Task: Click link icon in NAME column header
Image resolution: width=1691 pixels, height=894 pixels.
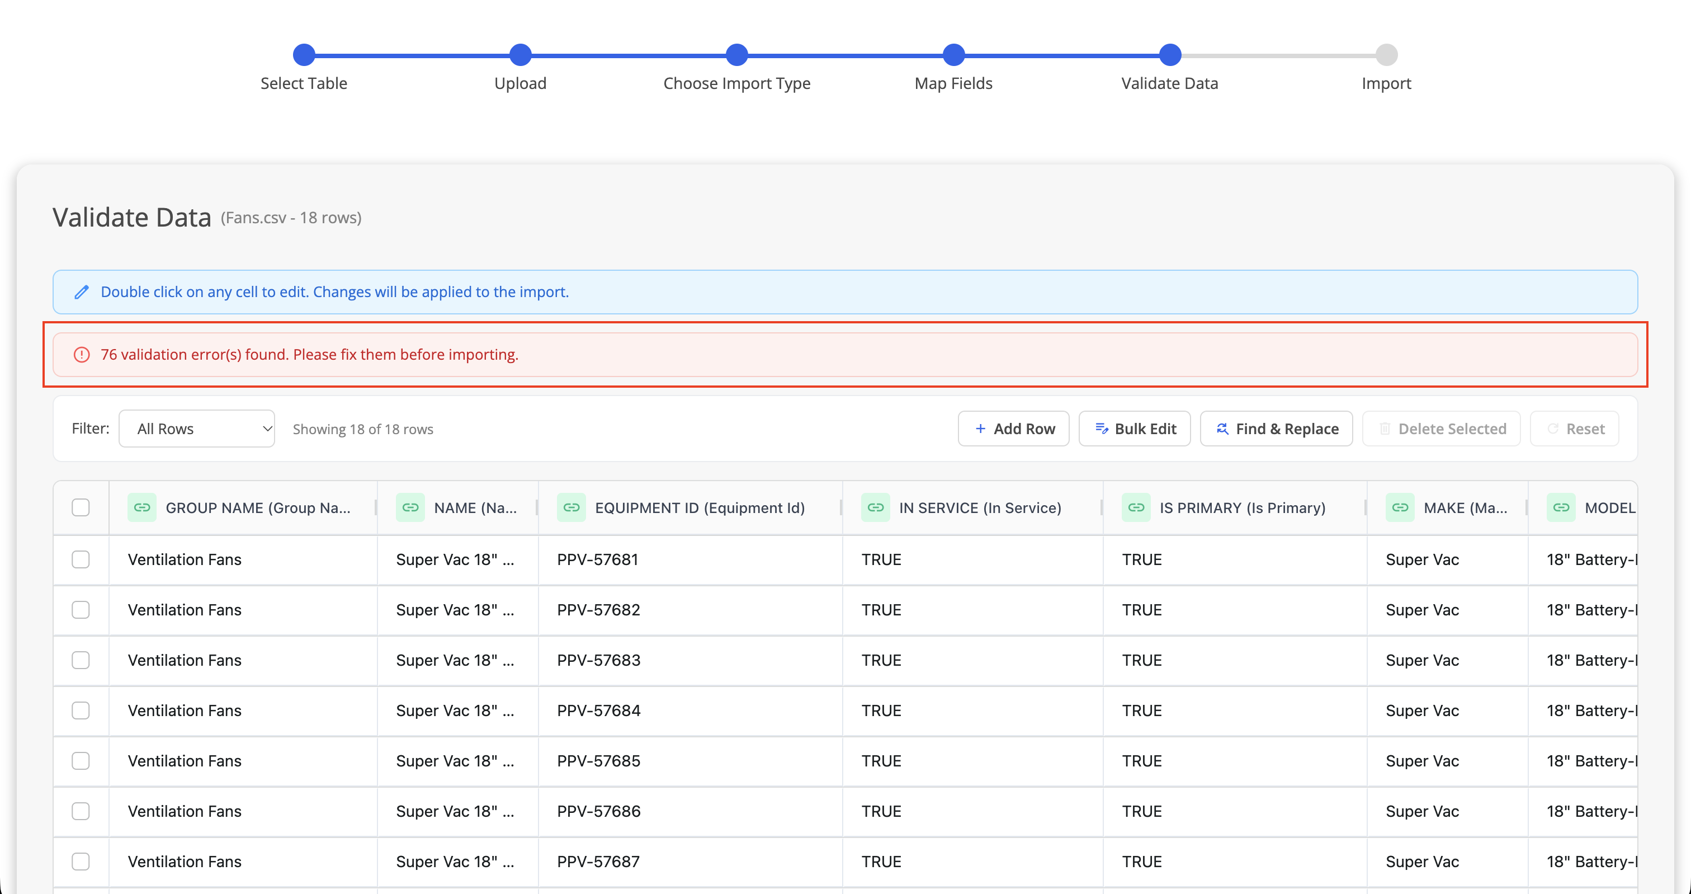Action: coord(410,507)
